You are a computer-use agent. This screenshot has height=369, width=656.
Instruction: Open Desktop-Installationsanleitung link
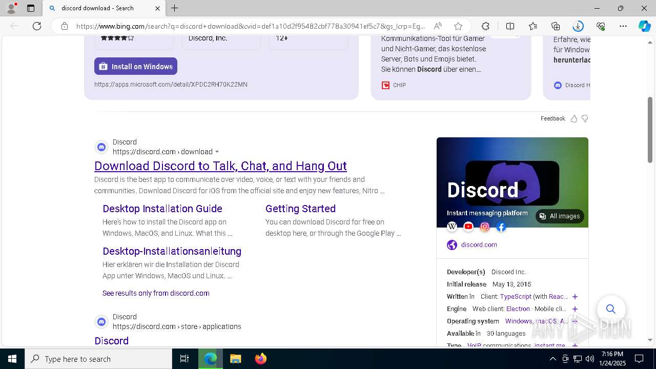tap(172, 251)
